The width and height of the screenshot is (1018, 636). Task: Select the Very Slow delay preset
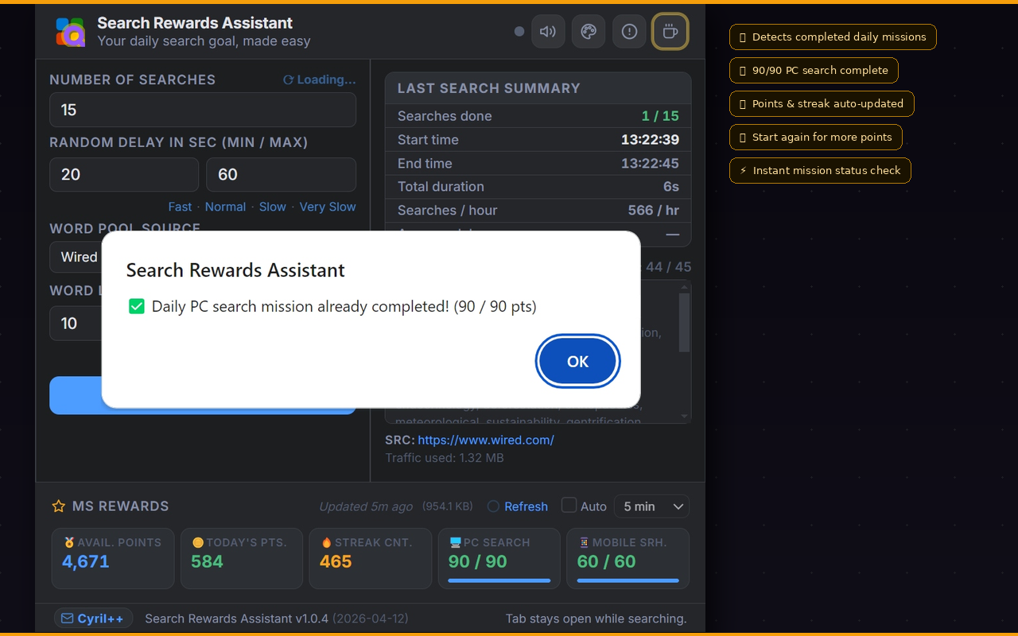point(328,207)
